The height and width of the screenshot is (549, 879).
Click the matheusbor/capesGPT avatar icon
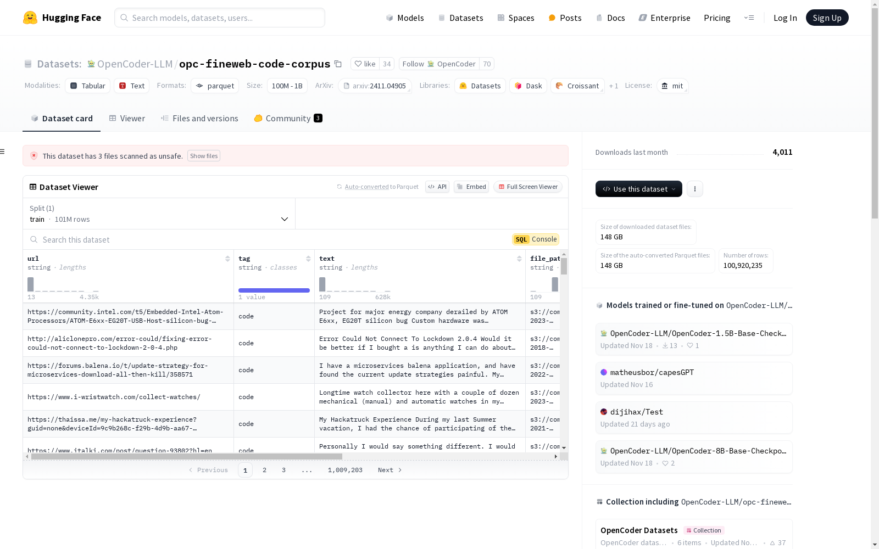click(x=604, y=372)
